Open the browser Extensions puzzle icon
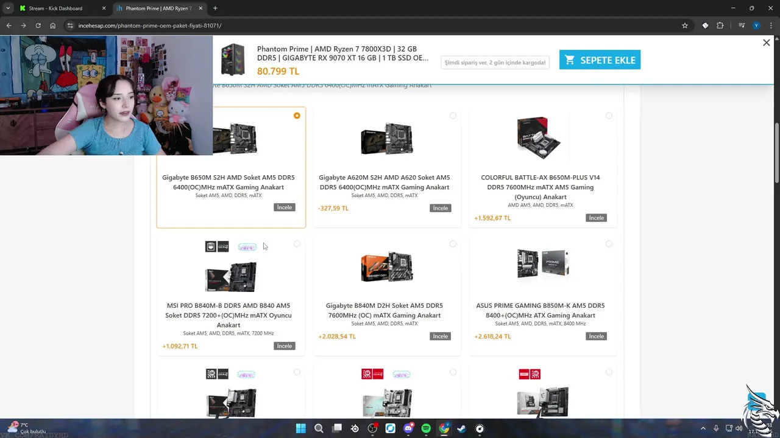Screen dimensions: 780x438 [720, 26]
